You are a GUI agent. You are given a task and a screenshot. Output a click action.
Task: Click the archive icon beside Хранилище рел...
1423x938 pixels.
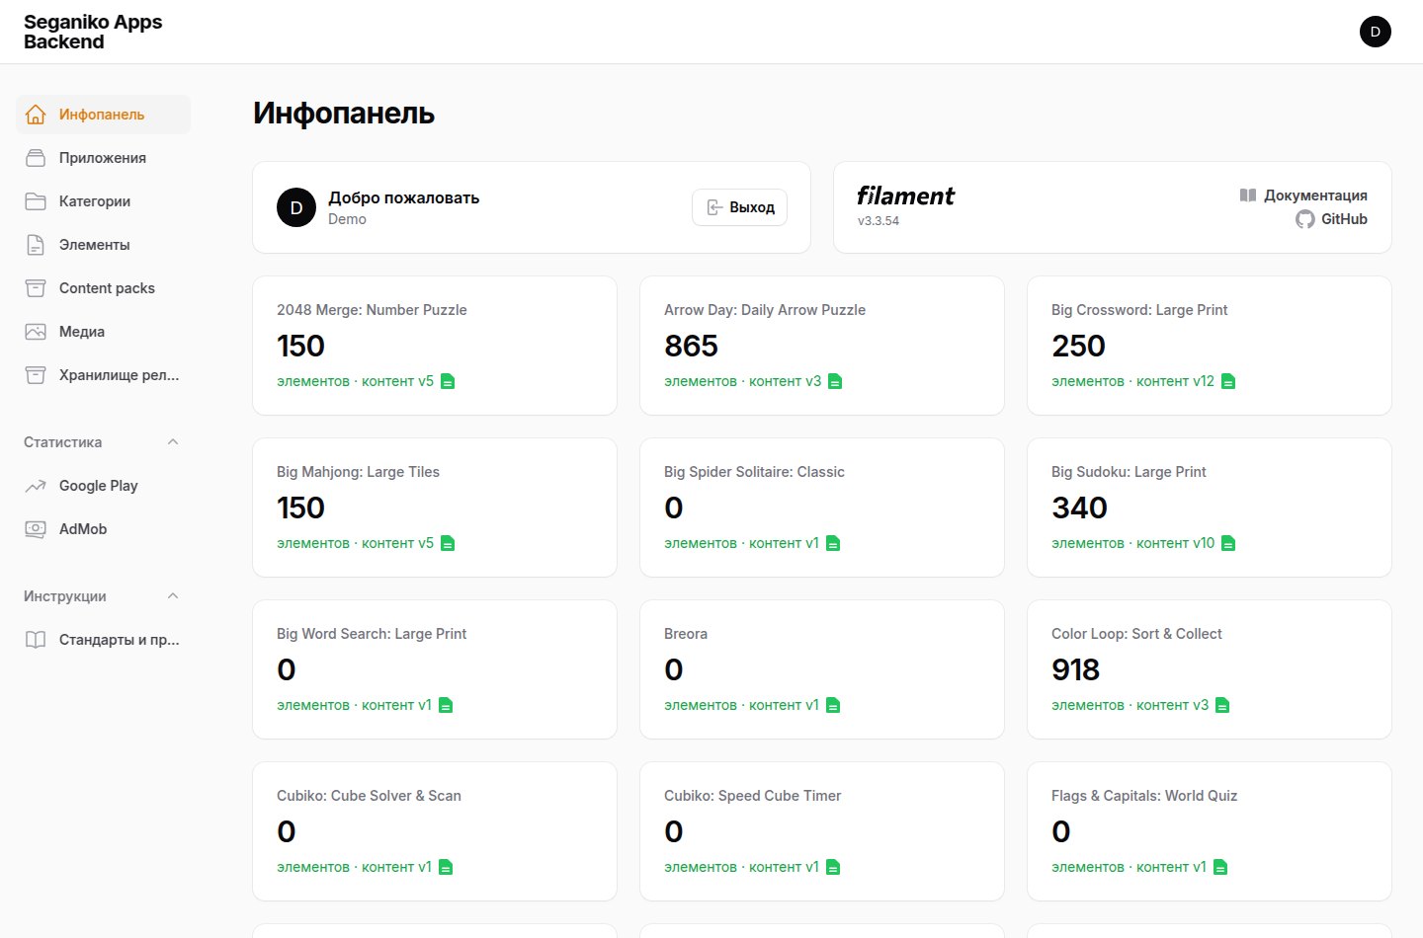pyautogui.click(x=36, y=375)
